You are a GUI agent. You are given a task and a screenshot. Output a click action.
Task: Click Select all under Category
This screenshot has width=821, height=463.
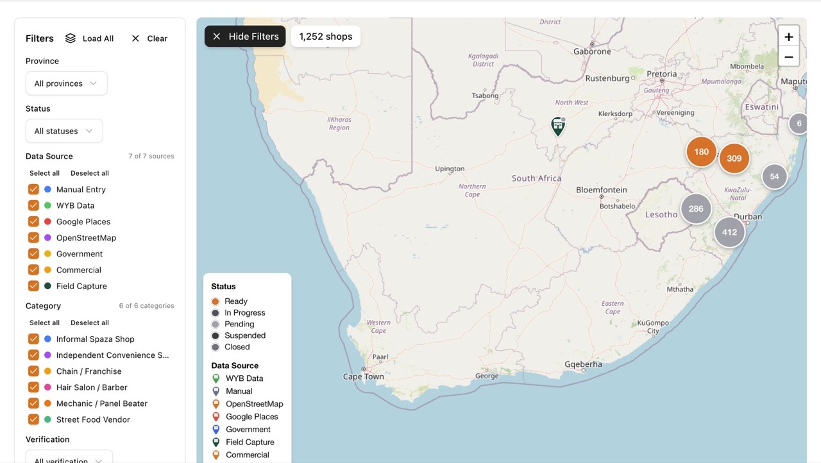click(x=44, y=323)
